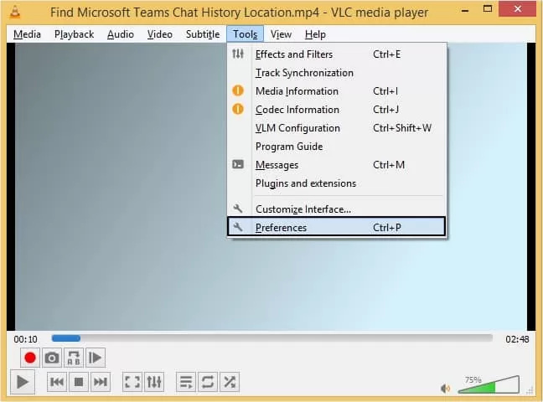Stop playback with the square button
543x402 pixels.
(x=79, y=382)
